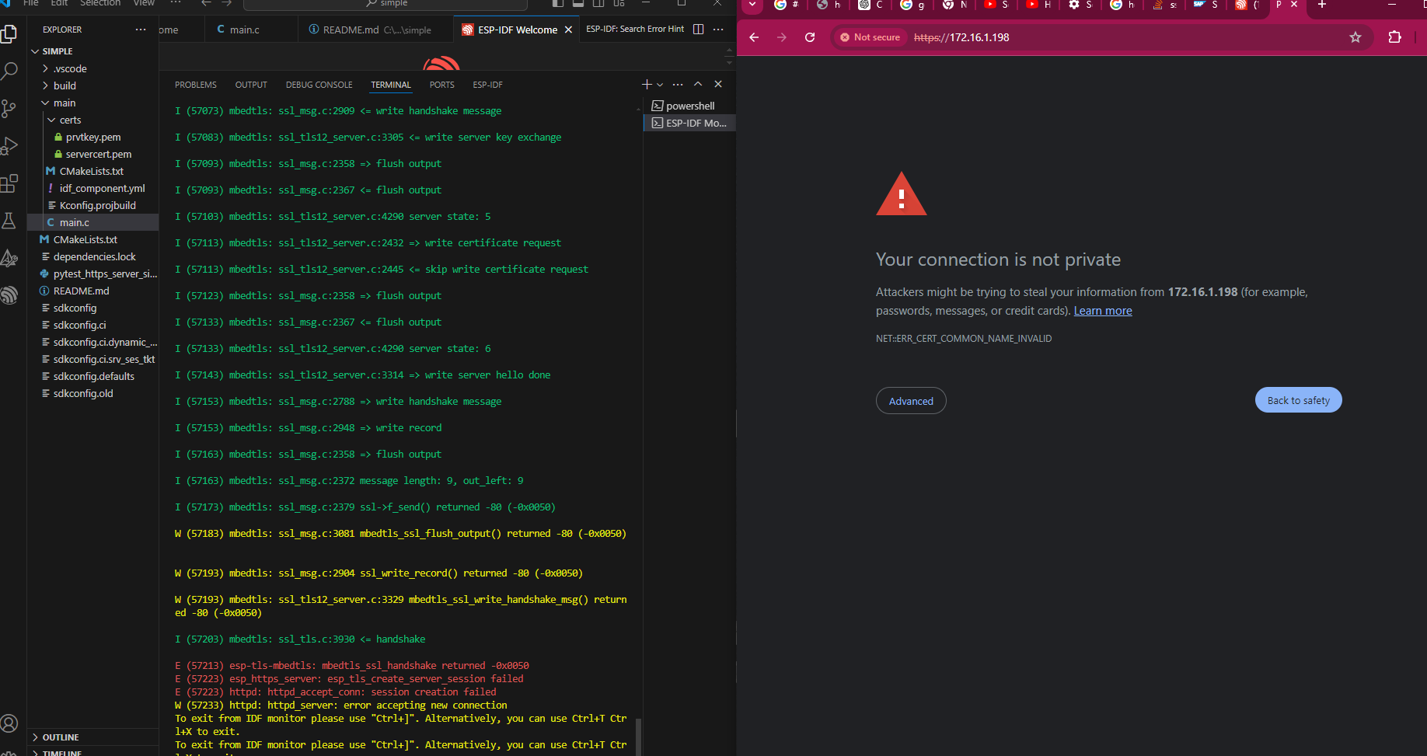Open Kconfig.projbuild file
This screenshot has width=1427, height=756.
point(93,205)
